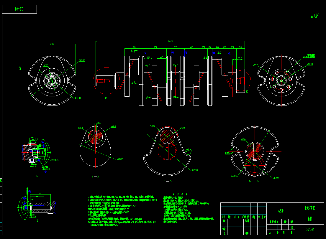The height and width of the screenshot is (239, 326).
Task: Select ø200 label on left end view
Action: 82,60
